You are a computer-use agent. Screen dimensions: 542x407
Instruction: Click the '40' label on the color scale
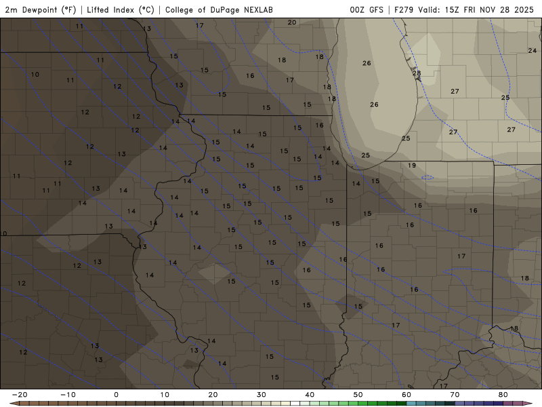pyautogui.click(x=310, y=395)
